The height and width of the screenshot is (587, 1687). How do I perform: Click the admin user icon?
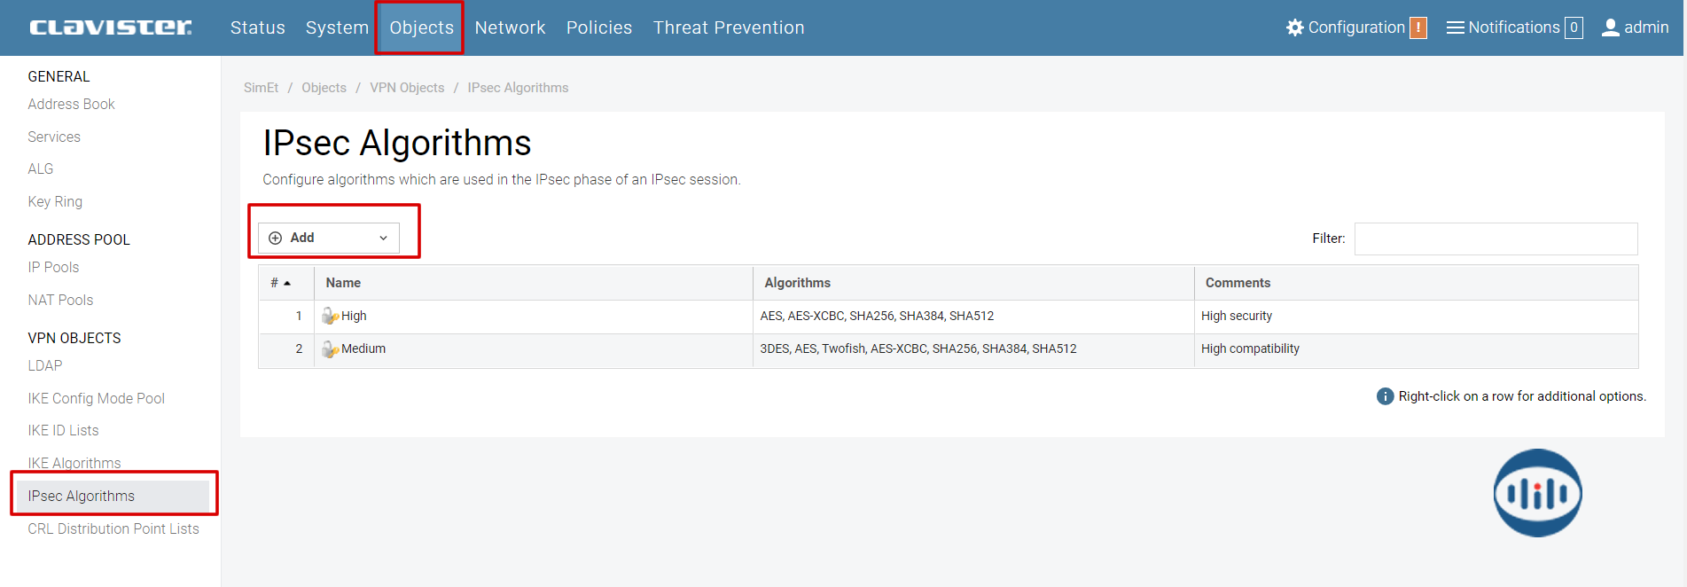pyautogui.click(x=1610, y=27)
